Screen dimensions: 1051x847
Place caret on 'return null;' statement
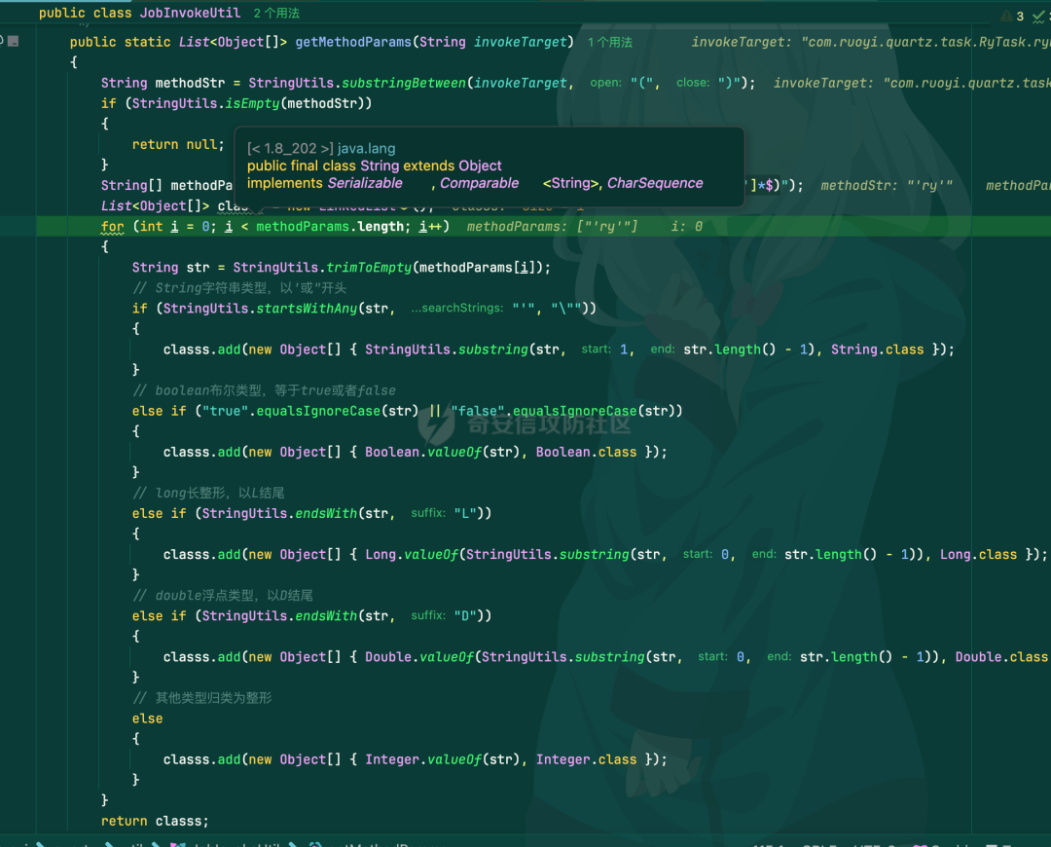click(178, 144)
